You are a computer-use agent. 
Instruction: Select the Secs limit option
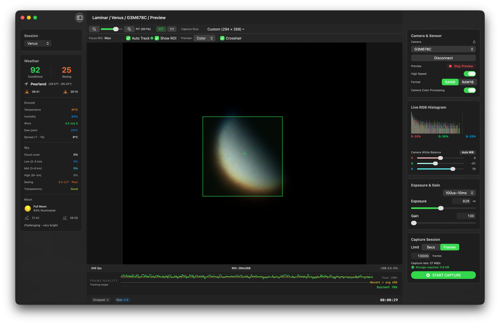click(431, 247)
